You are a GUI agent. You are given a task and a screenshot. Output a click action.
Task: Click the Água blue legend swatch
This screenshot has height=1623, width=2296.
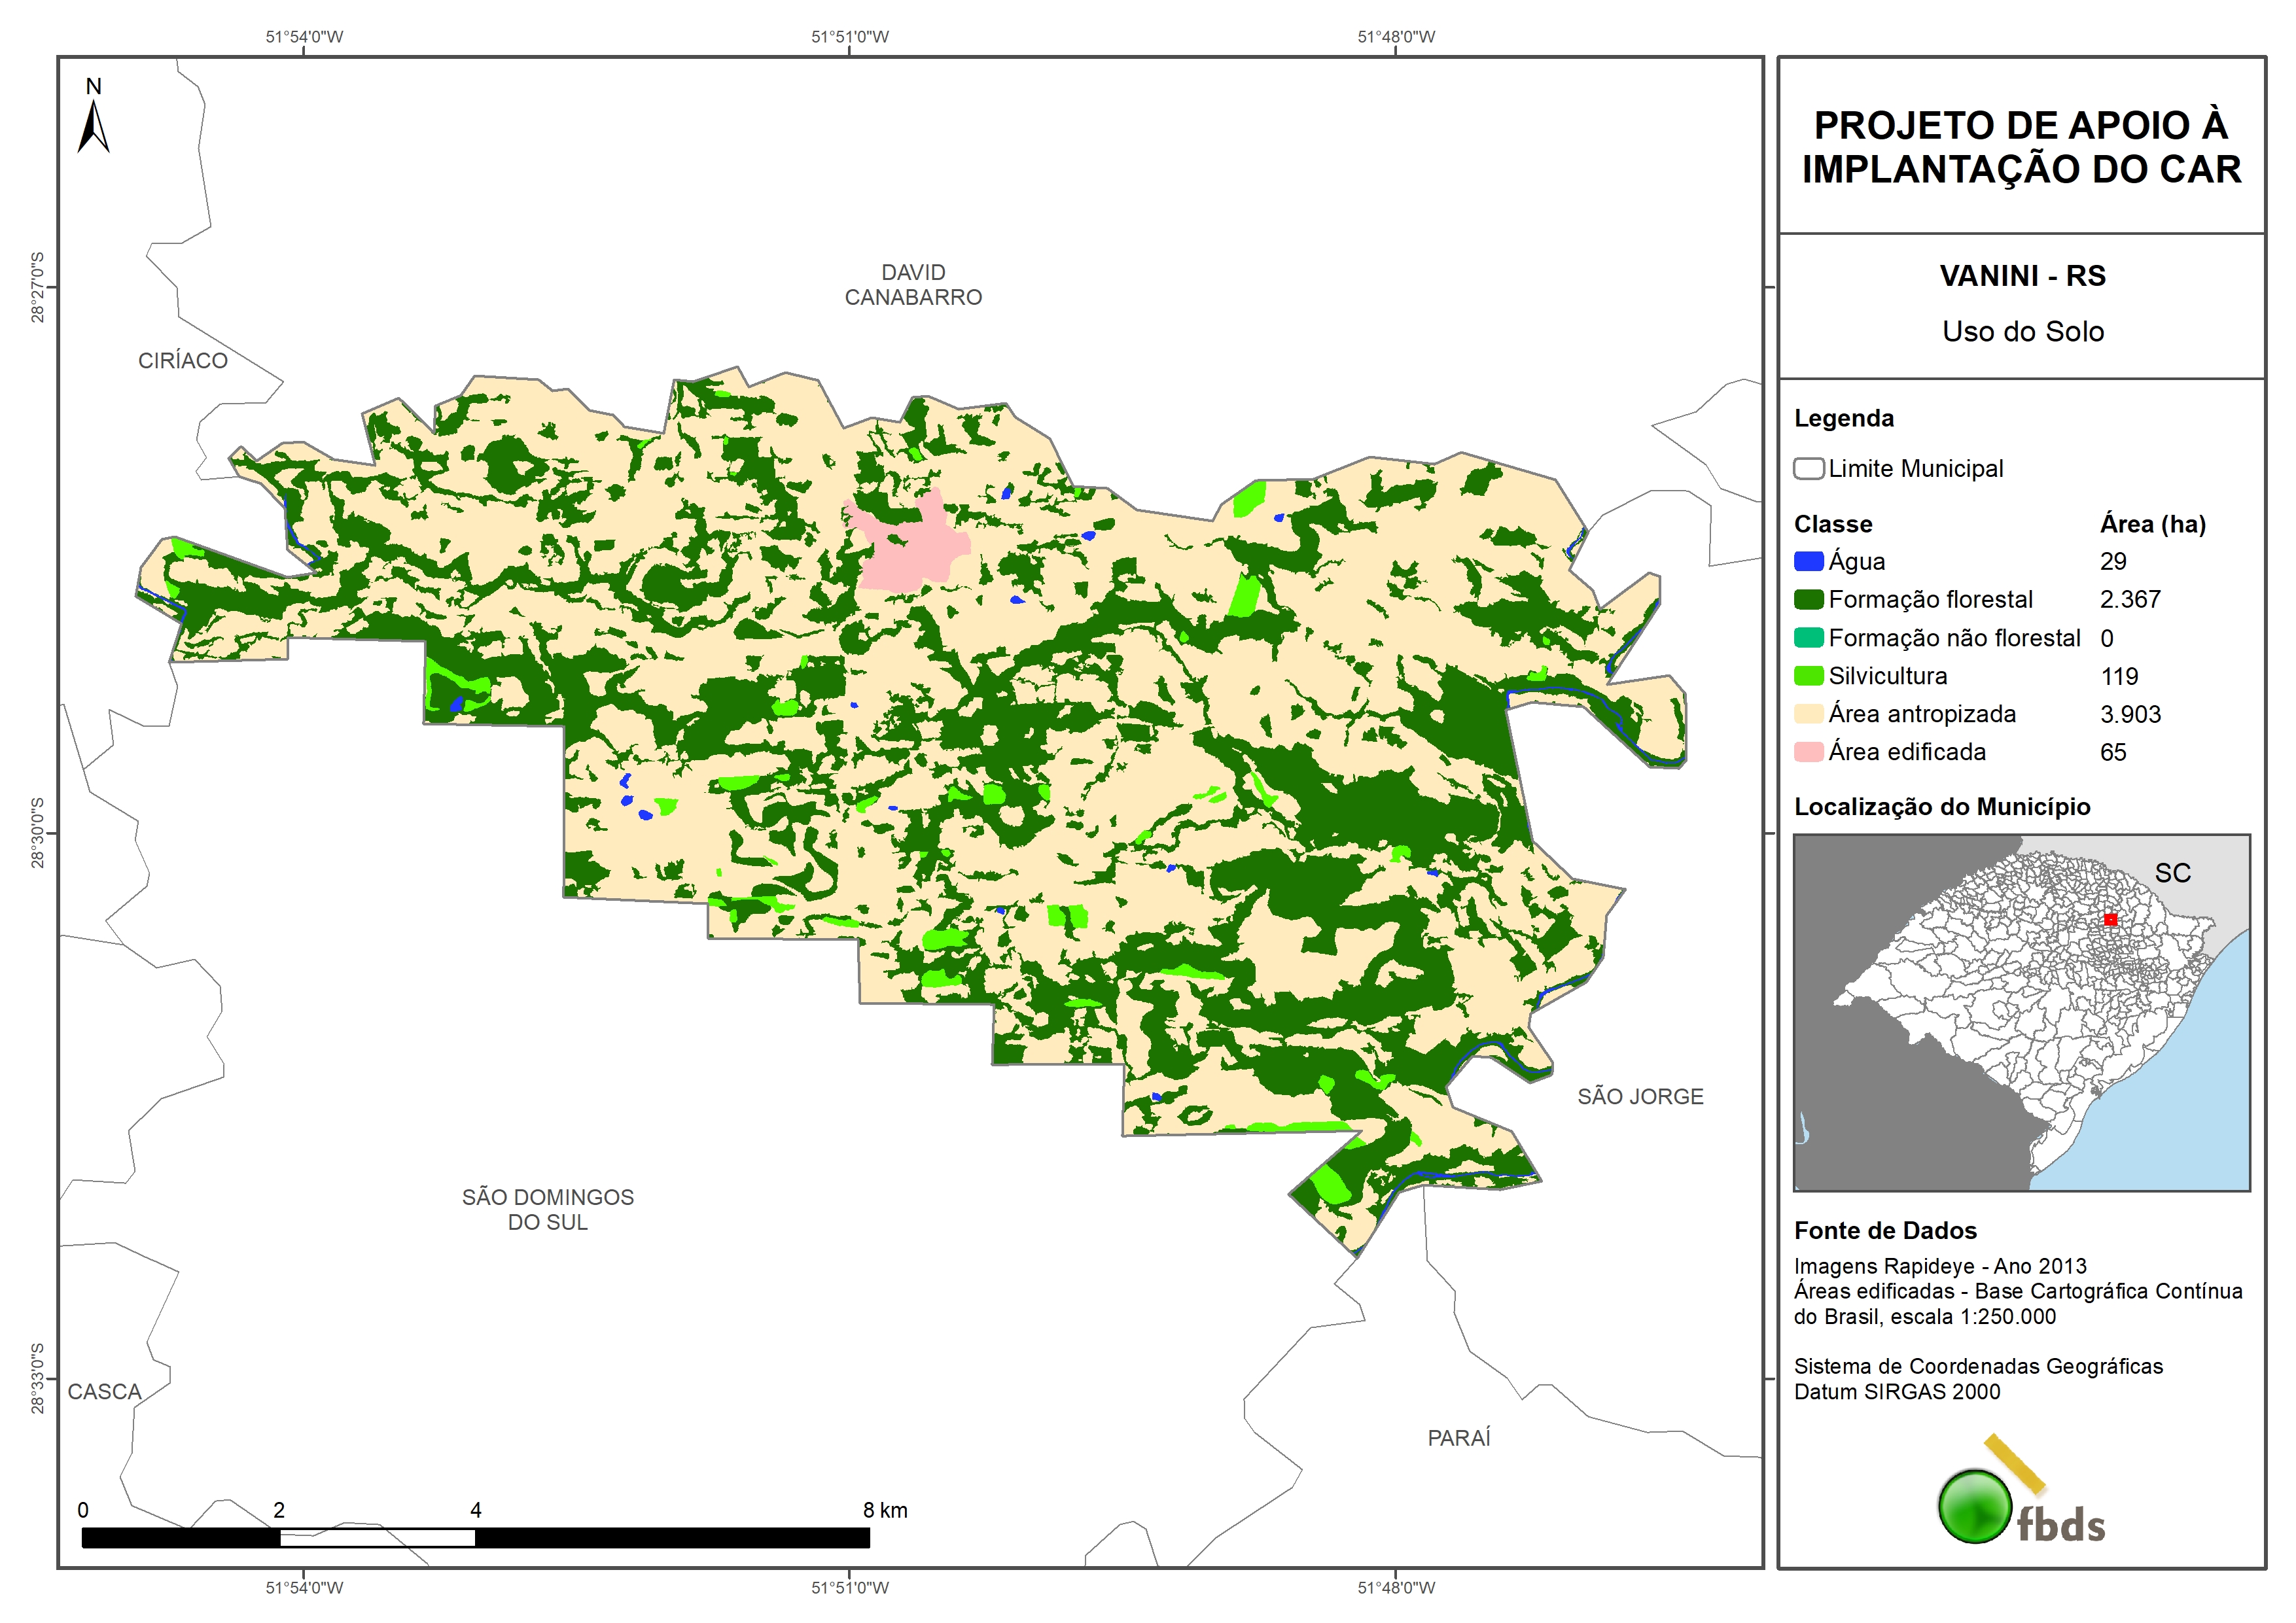[1808, 562]
